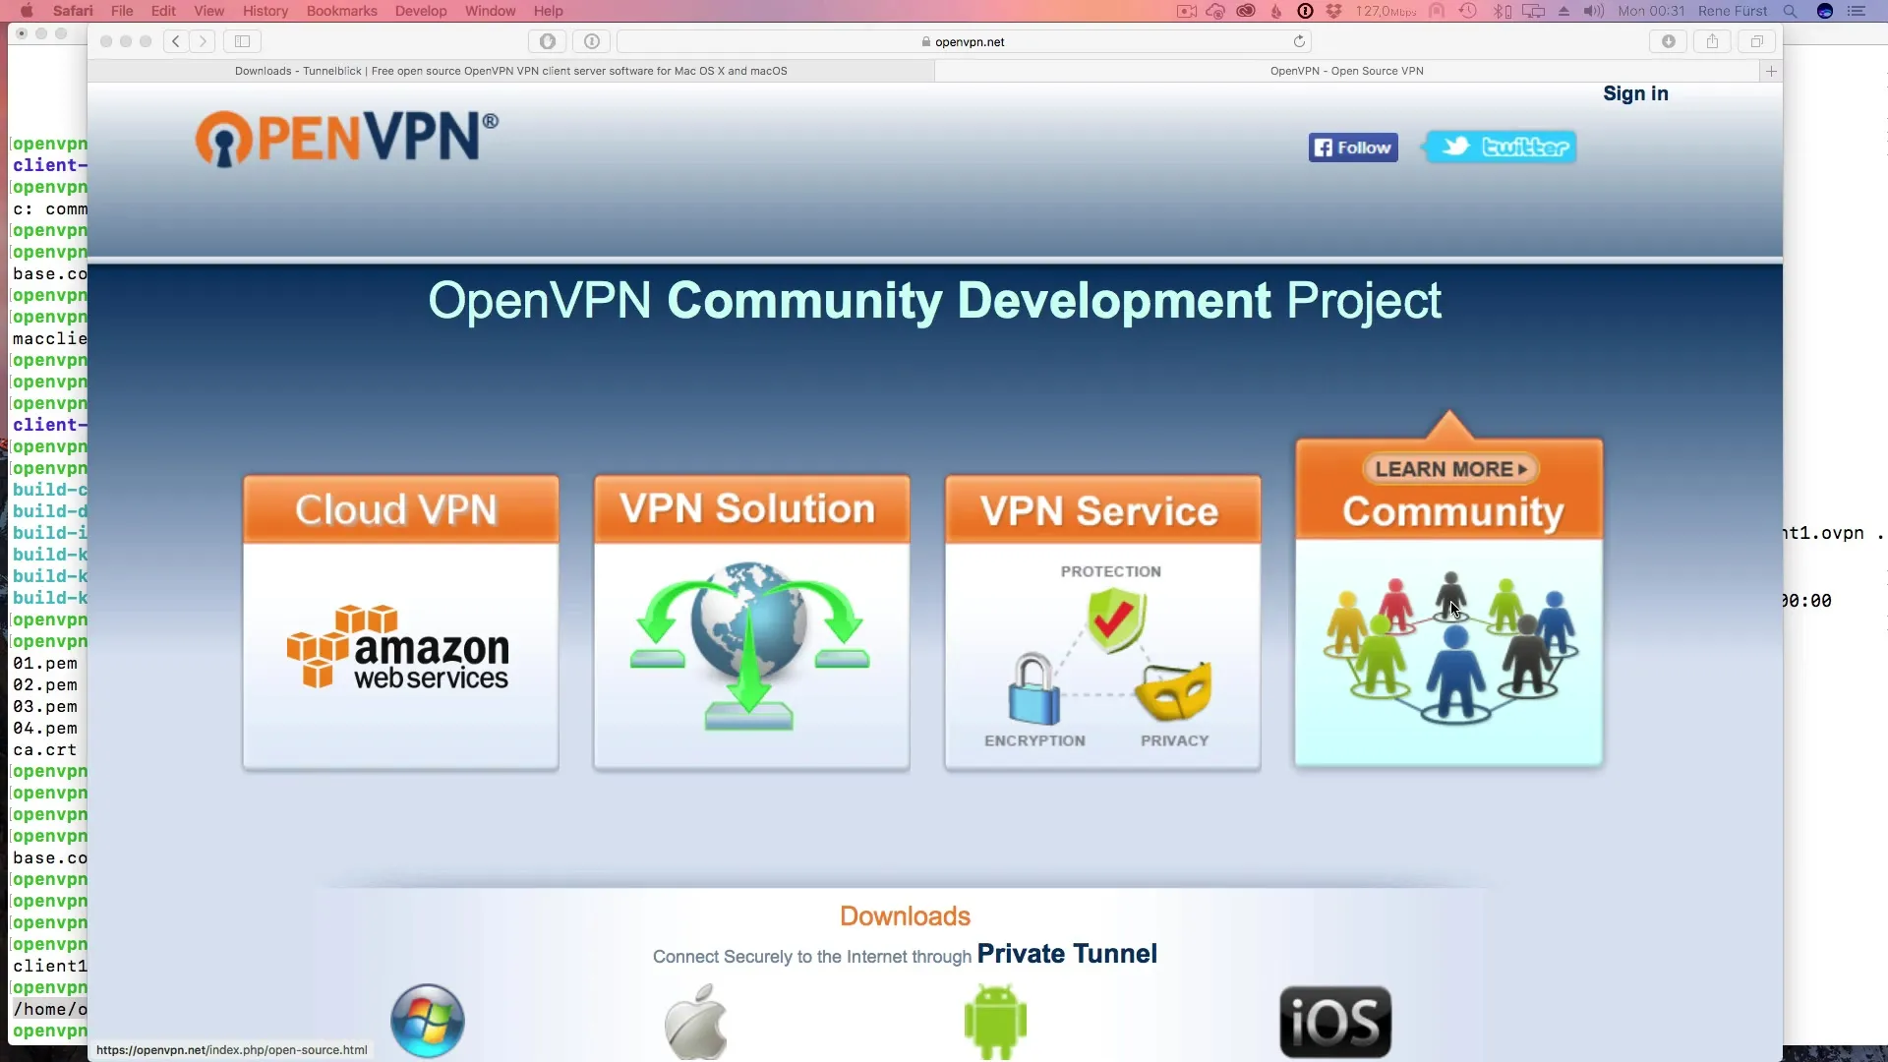Click the screen recording camera menu icon
Screen dimensions: 1888x1062
pos(1187,11)
